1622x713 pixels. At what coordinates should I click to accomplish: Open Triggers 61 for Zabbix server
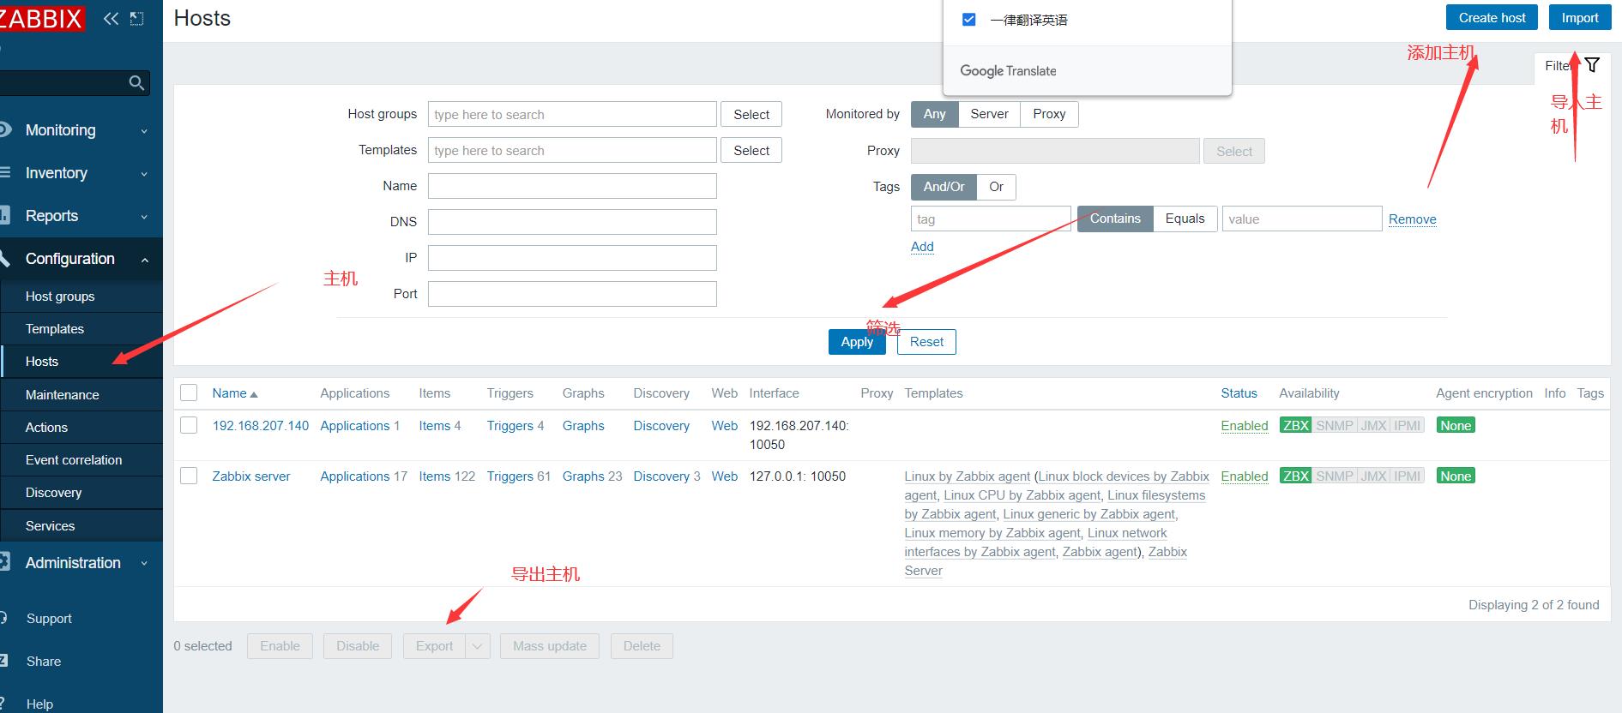pyautogui.click(x=510, y=476)
